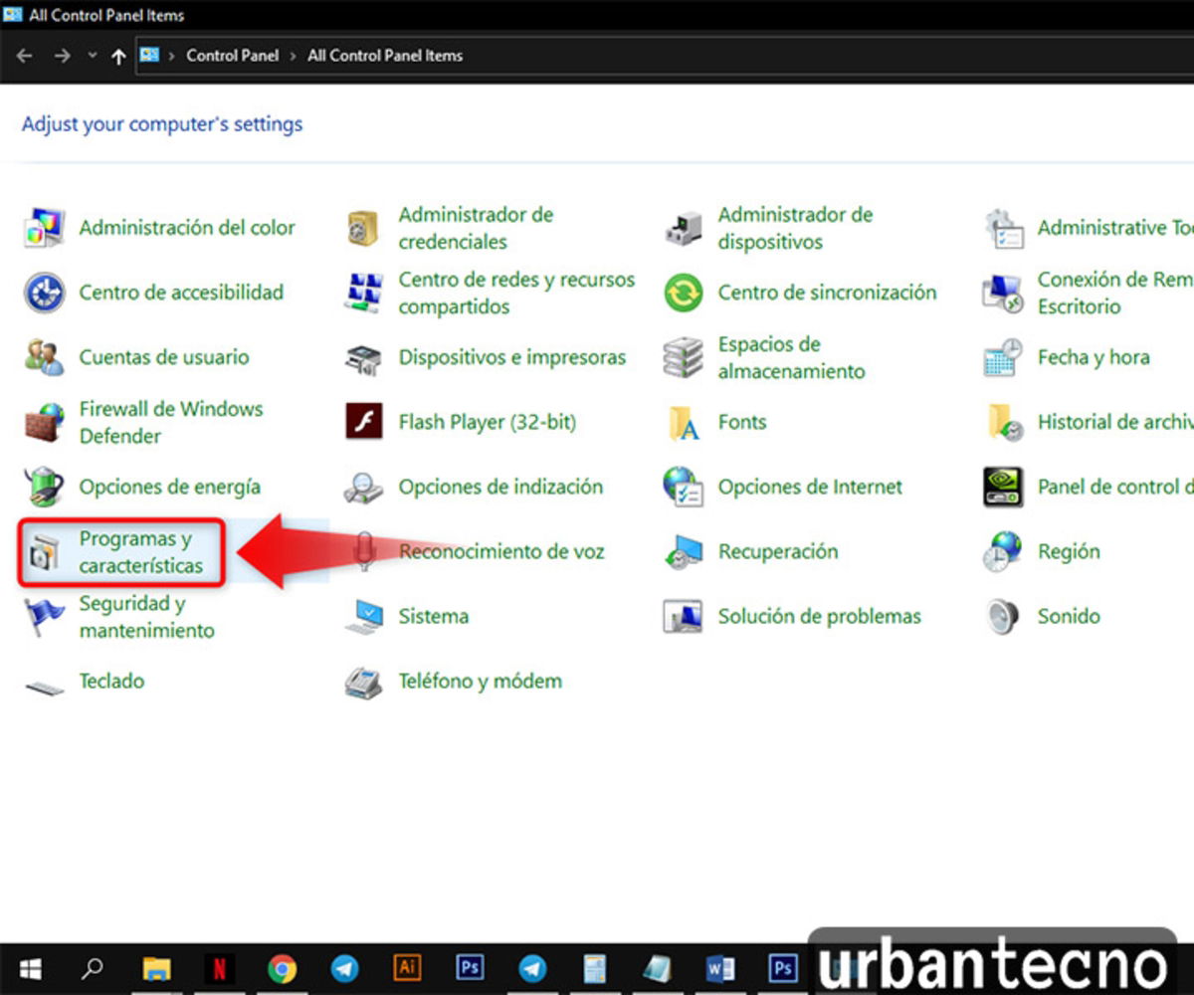Click the Espacios de almacenamiento icon
This screenshot has height=995, width=1194.
pyautogui.click(x=683, y=357)
